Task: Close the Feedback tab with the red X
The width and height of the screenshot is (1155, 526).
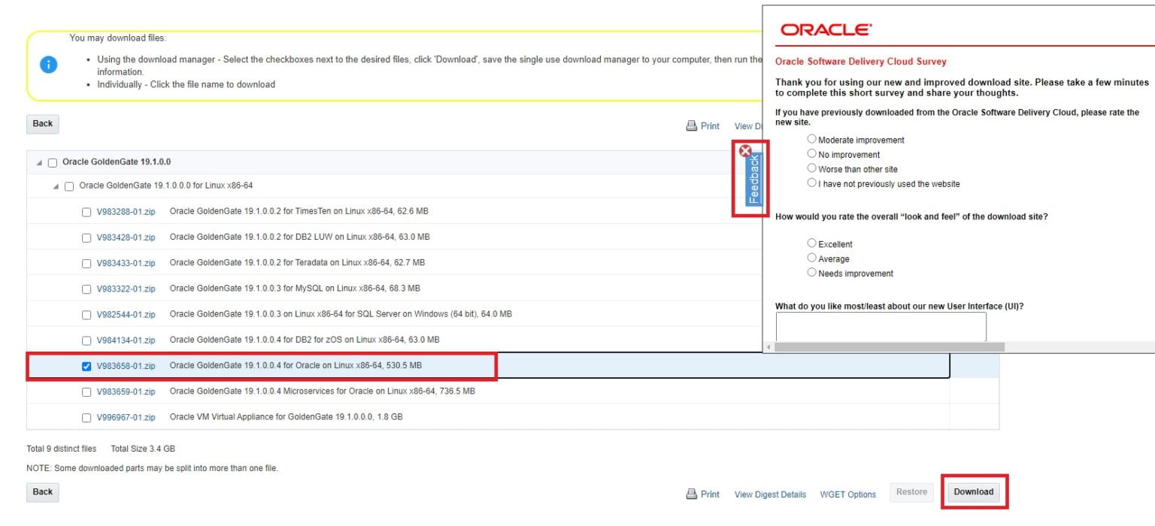Action: pos(745,150)
